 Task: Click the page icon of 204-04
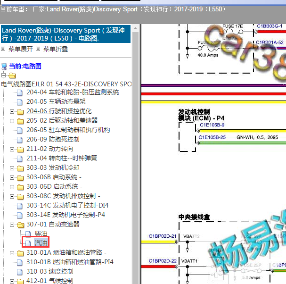point(19,92)
